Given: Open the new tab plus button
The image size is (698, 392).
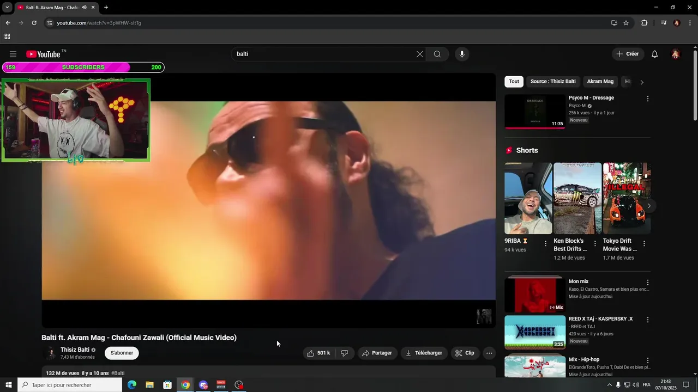Looking at the screenshot, I should pos(106,8).
